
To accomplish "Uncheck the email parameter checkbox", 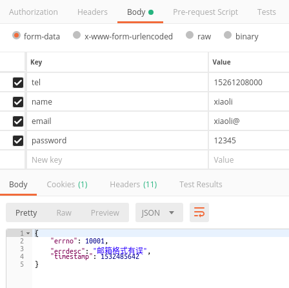I will click(x=18, y=121).
